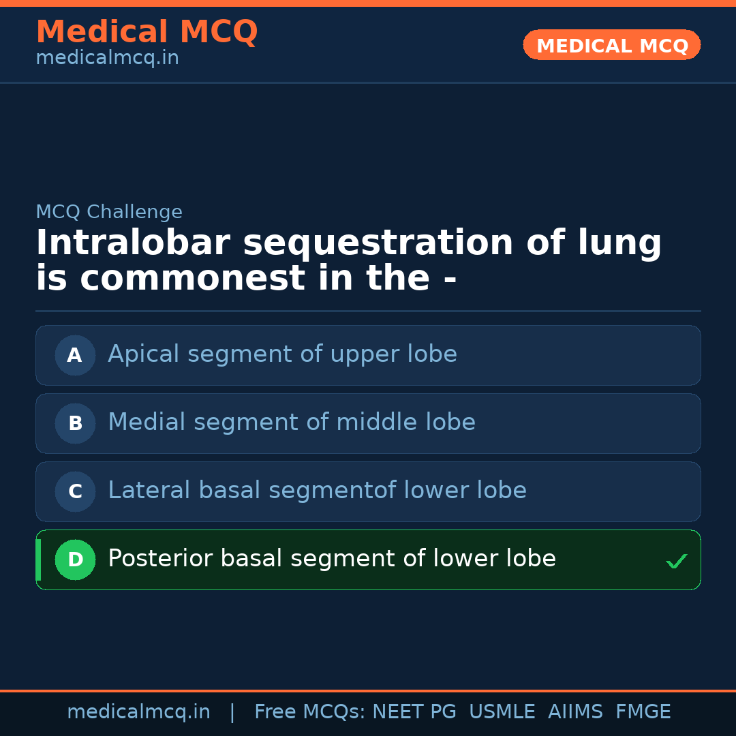This screenshot has width=736, height=736.
Task: Click the orange MEDICAL MCQ badge
Action: (611, 46)
